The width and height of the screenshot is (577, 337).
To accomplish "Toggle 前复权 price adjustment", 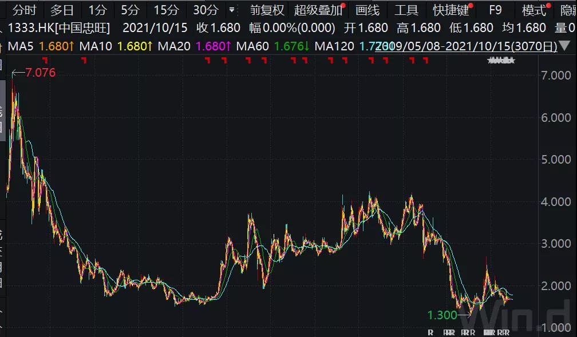I will tap(267, 10).
